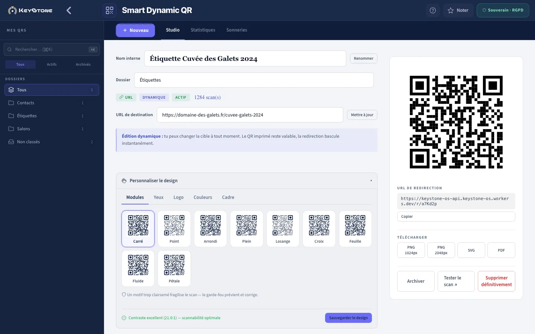Click the Souverain RGPD badge
Screen dimensions: 535x334
(x=503, y=10)
